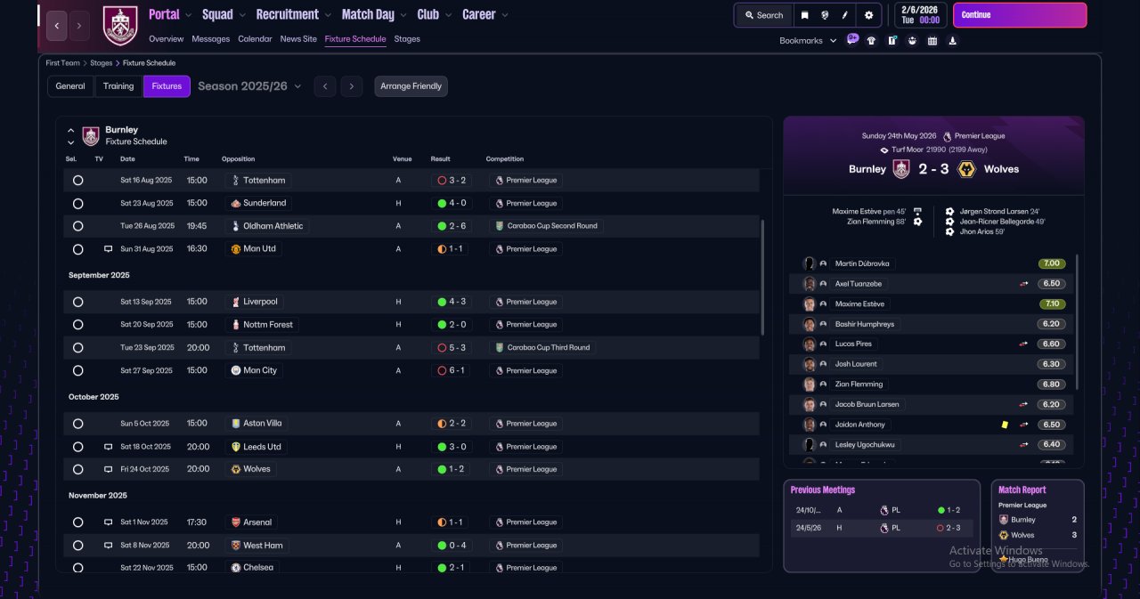Open Burnley crest in match summary header
Viewport: 1140px width, 599px height.
(x=901, y=169)
